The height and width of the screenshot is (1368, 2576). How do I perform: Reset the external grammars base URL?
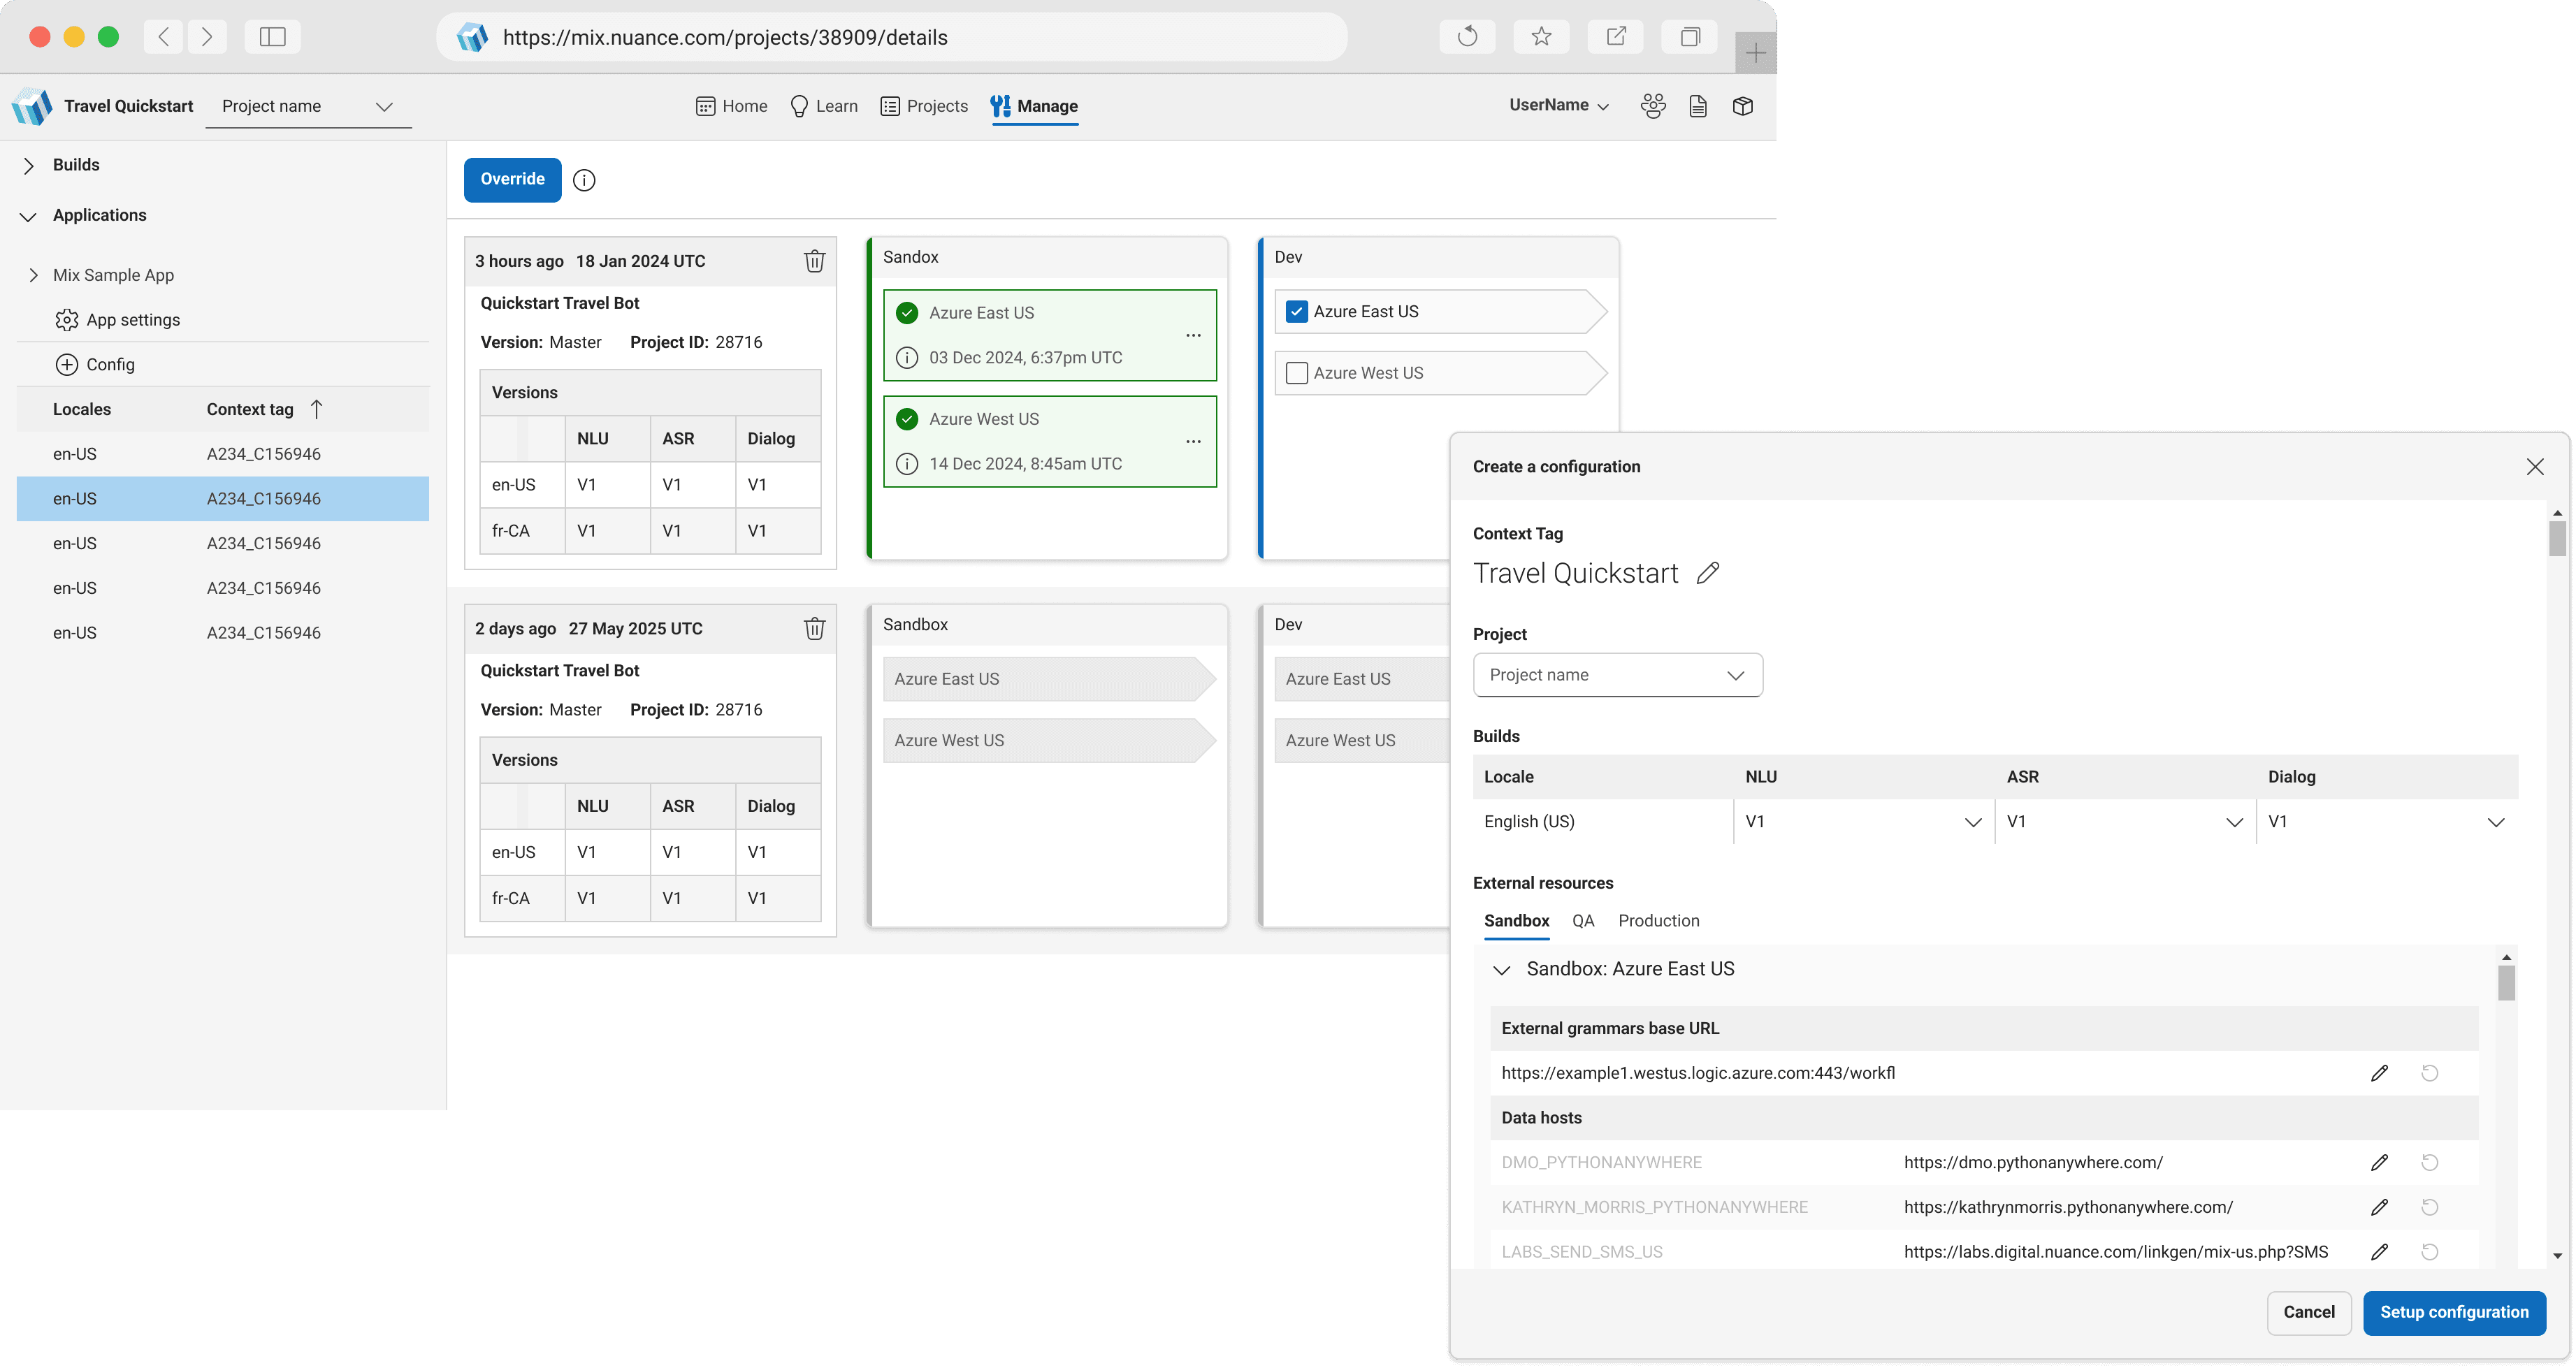coord(2429,1073)
